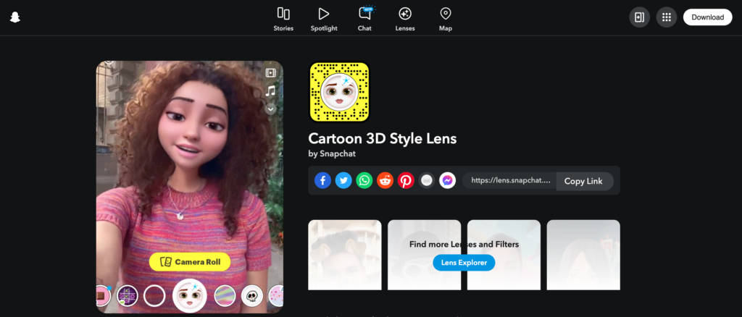Image resolution: width=742 pixels, height=317 pixels.
Task: Go to the Spotlight tab
Action: coord(324,19)
